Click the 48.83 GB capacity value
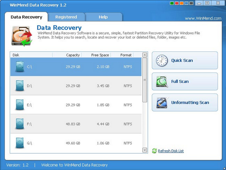The height and width of the screenshot is (170, 226). point(73,124)
